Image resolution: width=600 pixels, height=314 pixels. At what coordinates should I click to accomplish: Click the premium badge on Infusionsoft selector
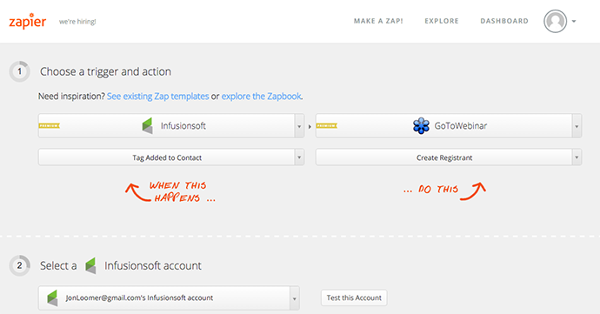50,125
